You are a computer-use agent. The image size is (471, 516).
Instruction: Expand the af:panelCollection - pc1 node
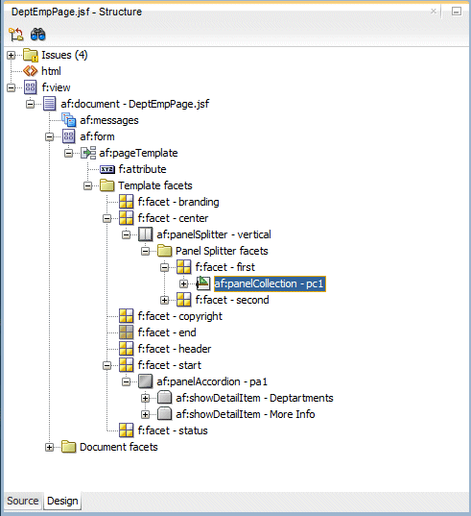point(183,283)
